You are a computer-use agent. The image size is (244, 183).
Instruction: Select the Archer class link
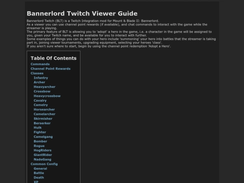(39, 82)
